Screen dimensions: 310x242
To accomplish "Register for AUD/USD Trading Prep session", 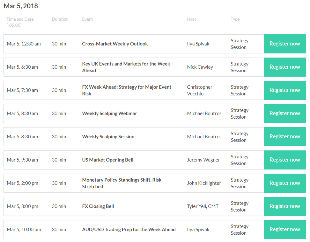I will click(285, 230).
